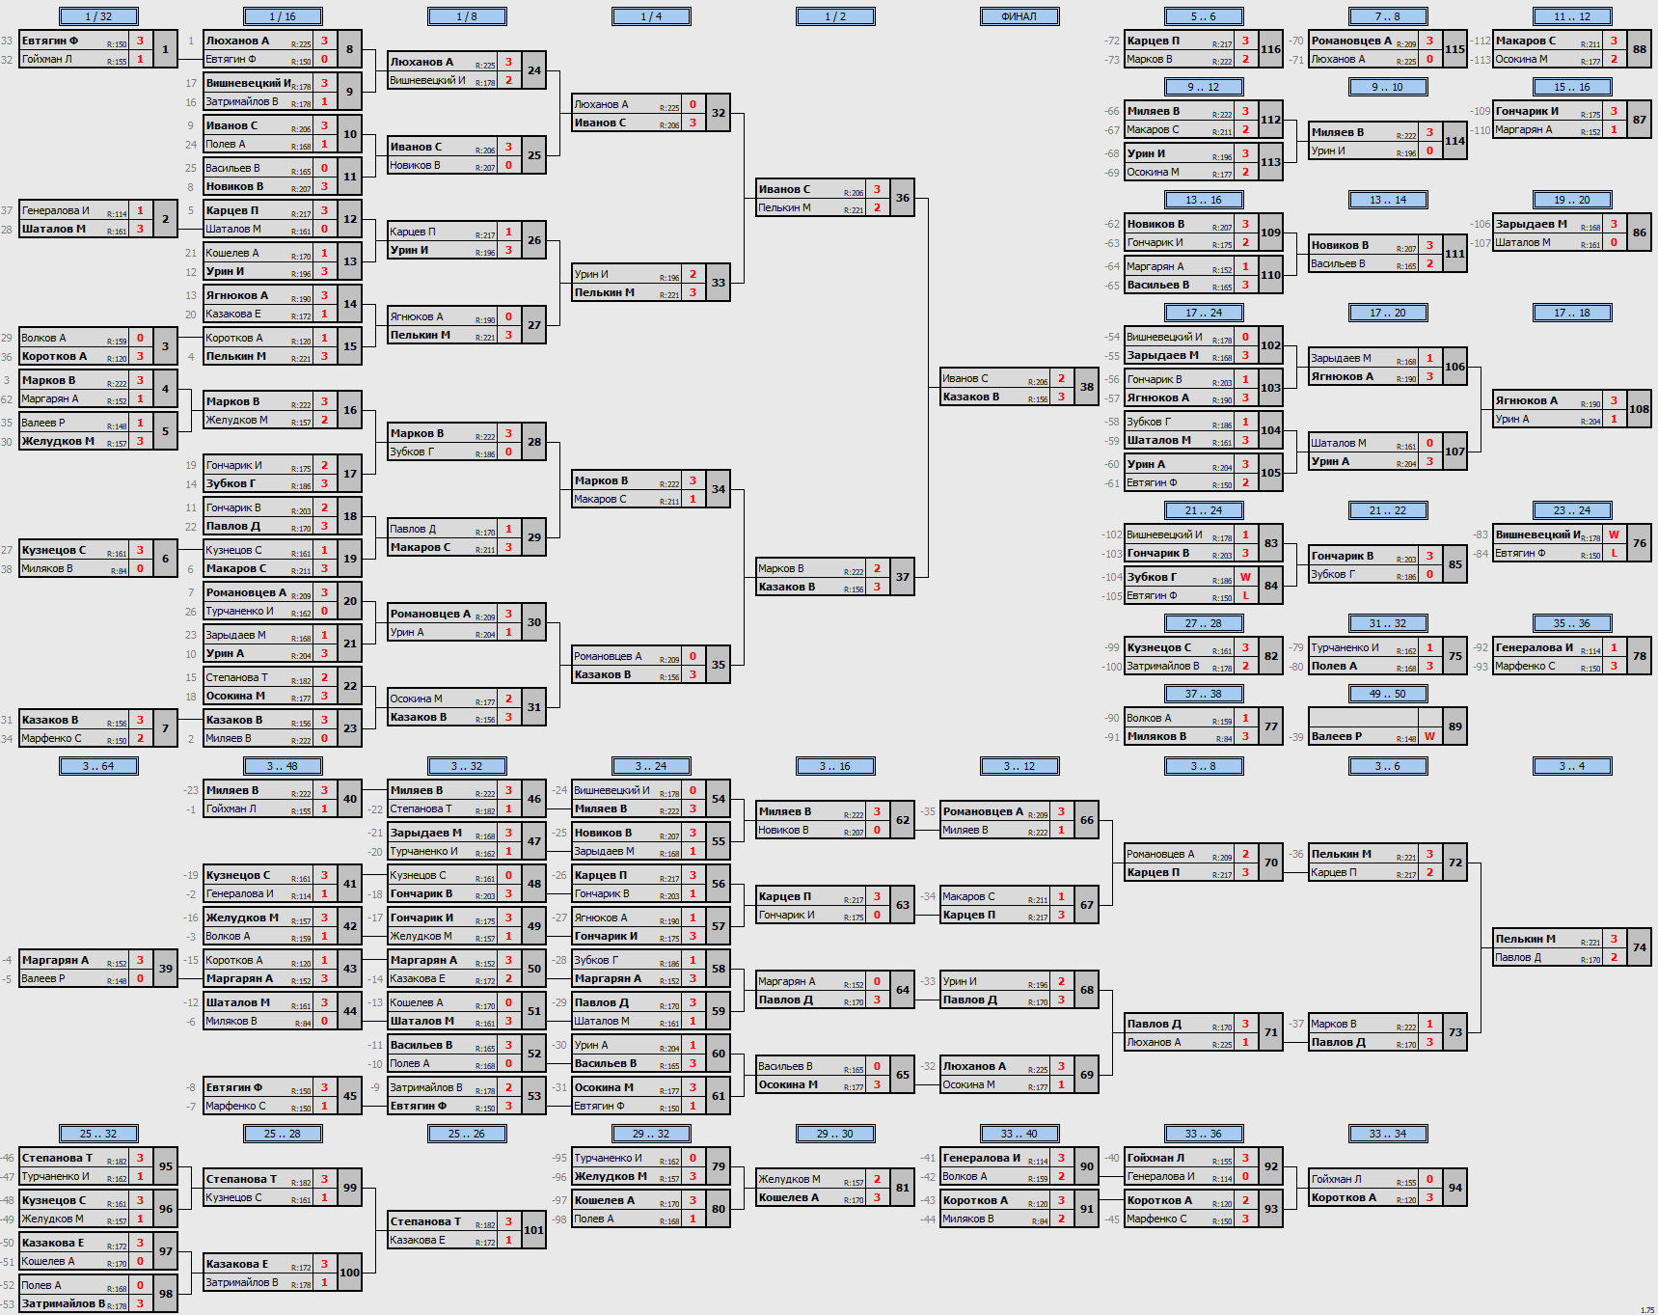Select the "15 .. 16" placement header
Screen dimensions: 1658x1315
tap(1572, 87)
